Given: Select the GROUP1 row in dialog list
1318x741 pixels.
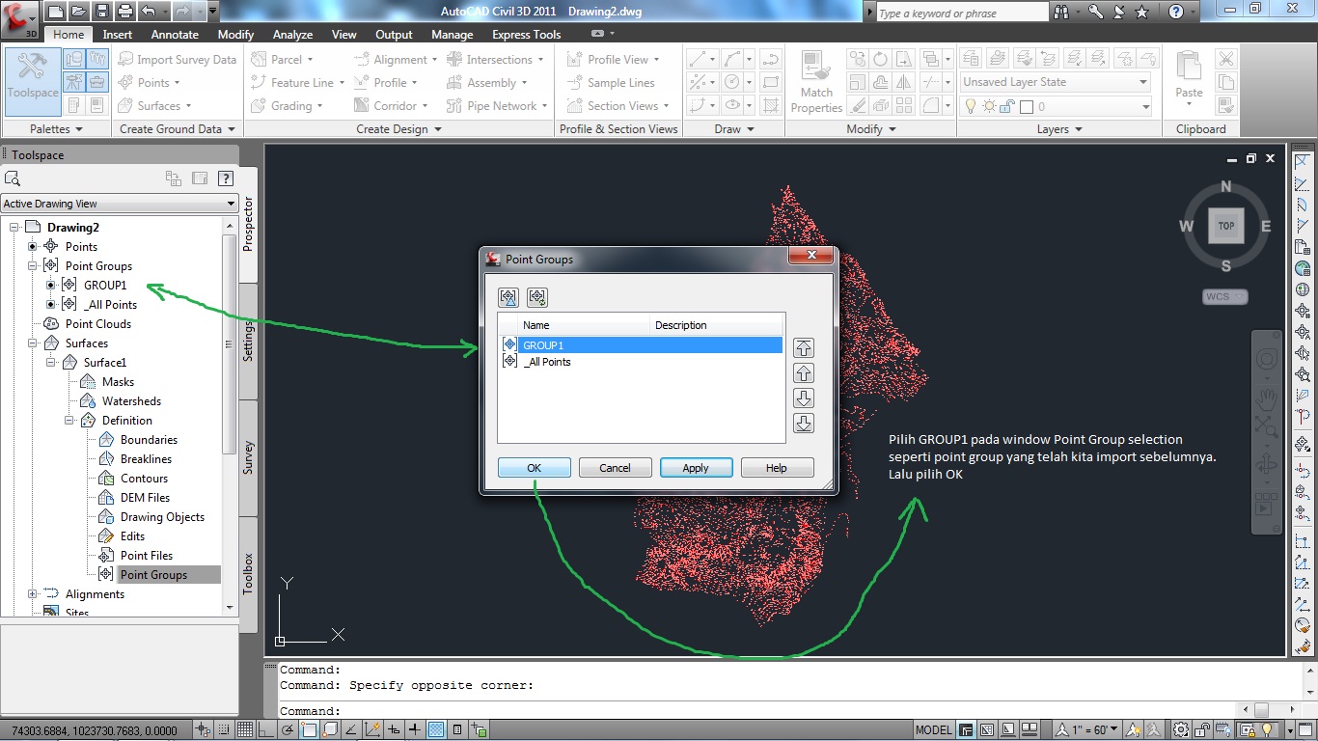Looking at the screenshot, I should (x=641, y=344).
